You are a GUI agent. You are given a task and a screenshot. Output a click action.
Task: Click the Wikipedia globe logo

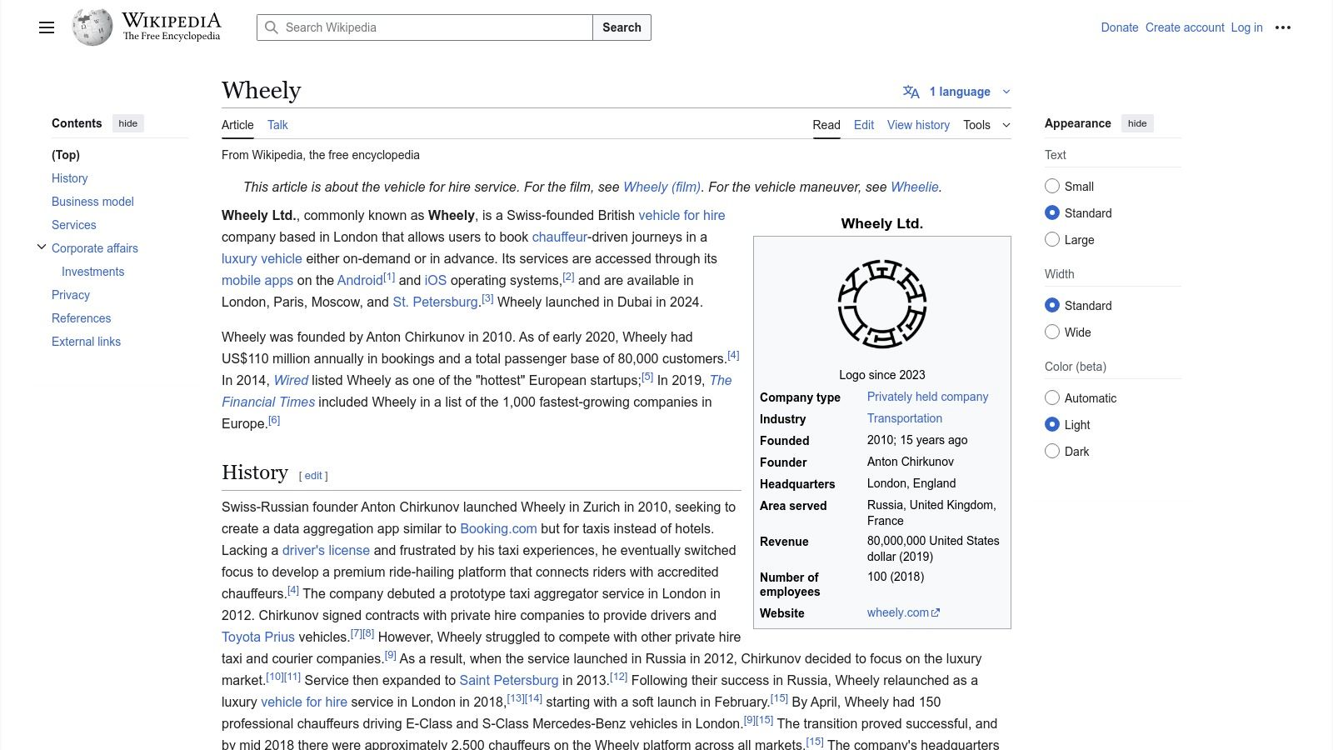pyautogui.click(x=92, y=27)
